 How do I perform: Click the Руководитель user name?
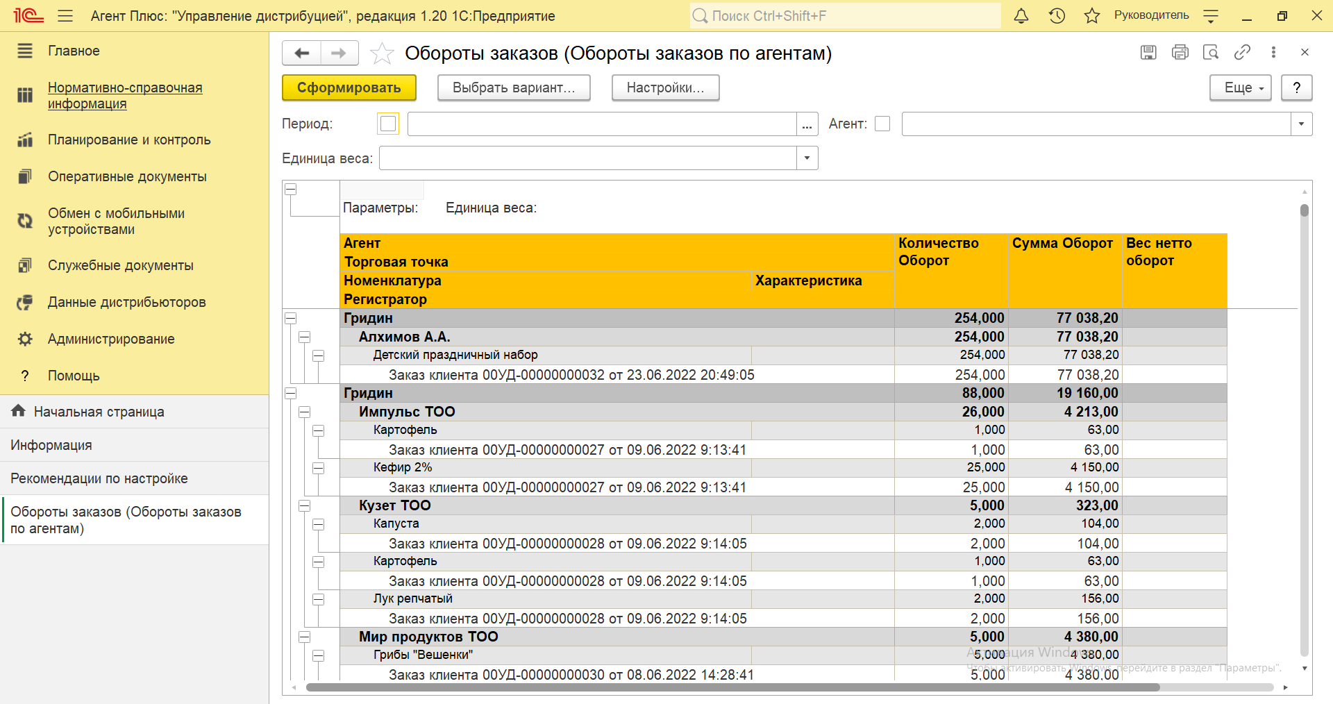(x=1151, y=15)
